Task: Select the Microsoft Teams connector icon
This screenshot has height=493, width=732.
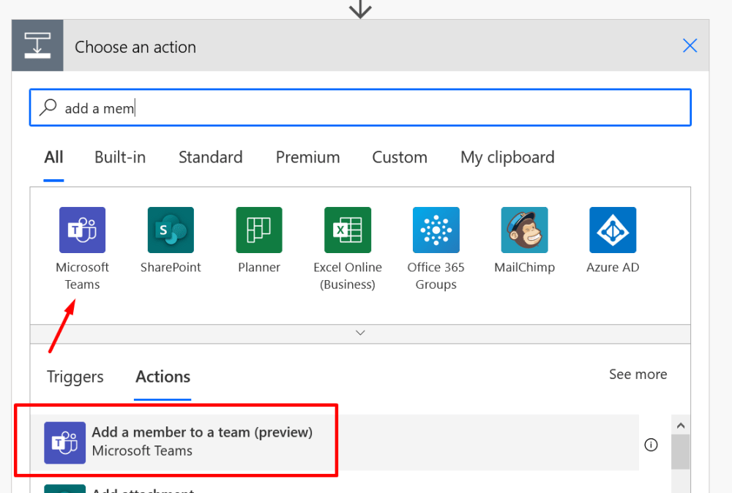Action: tap(82, 229)
